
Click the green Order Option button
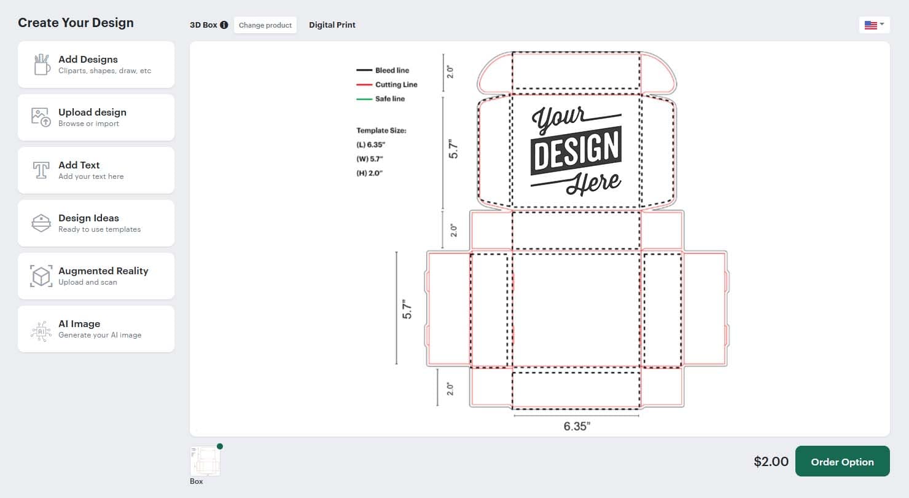point(842,462)
